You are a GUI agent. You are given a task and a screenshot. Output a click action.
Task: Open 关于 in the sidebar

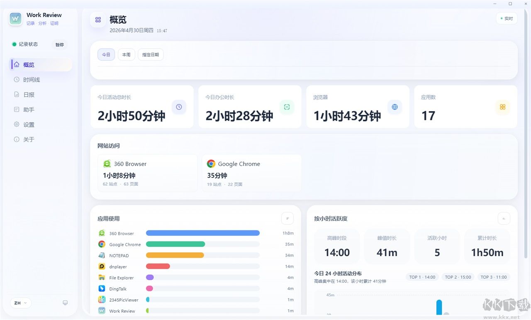(x=41, y=139)
